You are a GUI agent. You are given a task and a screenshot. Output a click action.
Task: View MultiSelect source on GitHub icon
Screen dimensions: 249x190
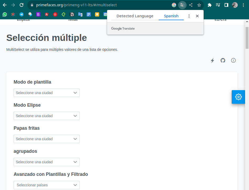[223, 60]
